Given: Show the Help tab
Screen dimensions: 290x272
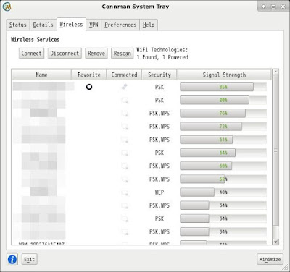Looking at the screenshot, I should coord(149,25).
